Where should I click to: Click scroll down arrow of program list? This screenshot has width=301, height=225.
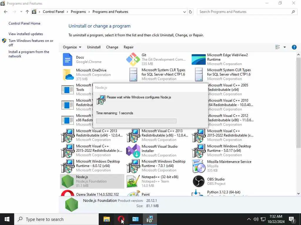[298, 194]
